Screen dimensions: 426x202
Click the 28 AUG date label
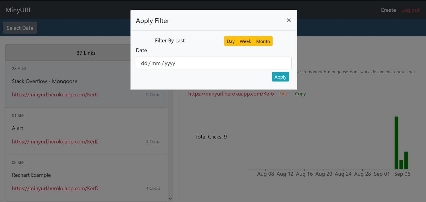pos(19,69)
